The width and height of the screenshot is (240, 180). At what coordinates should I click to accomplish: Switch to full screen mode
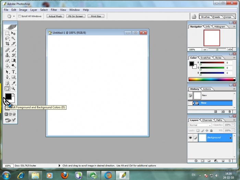[14, 114]
